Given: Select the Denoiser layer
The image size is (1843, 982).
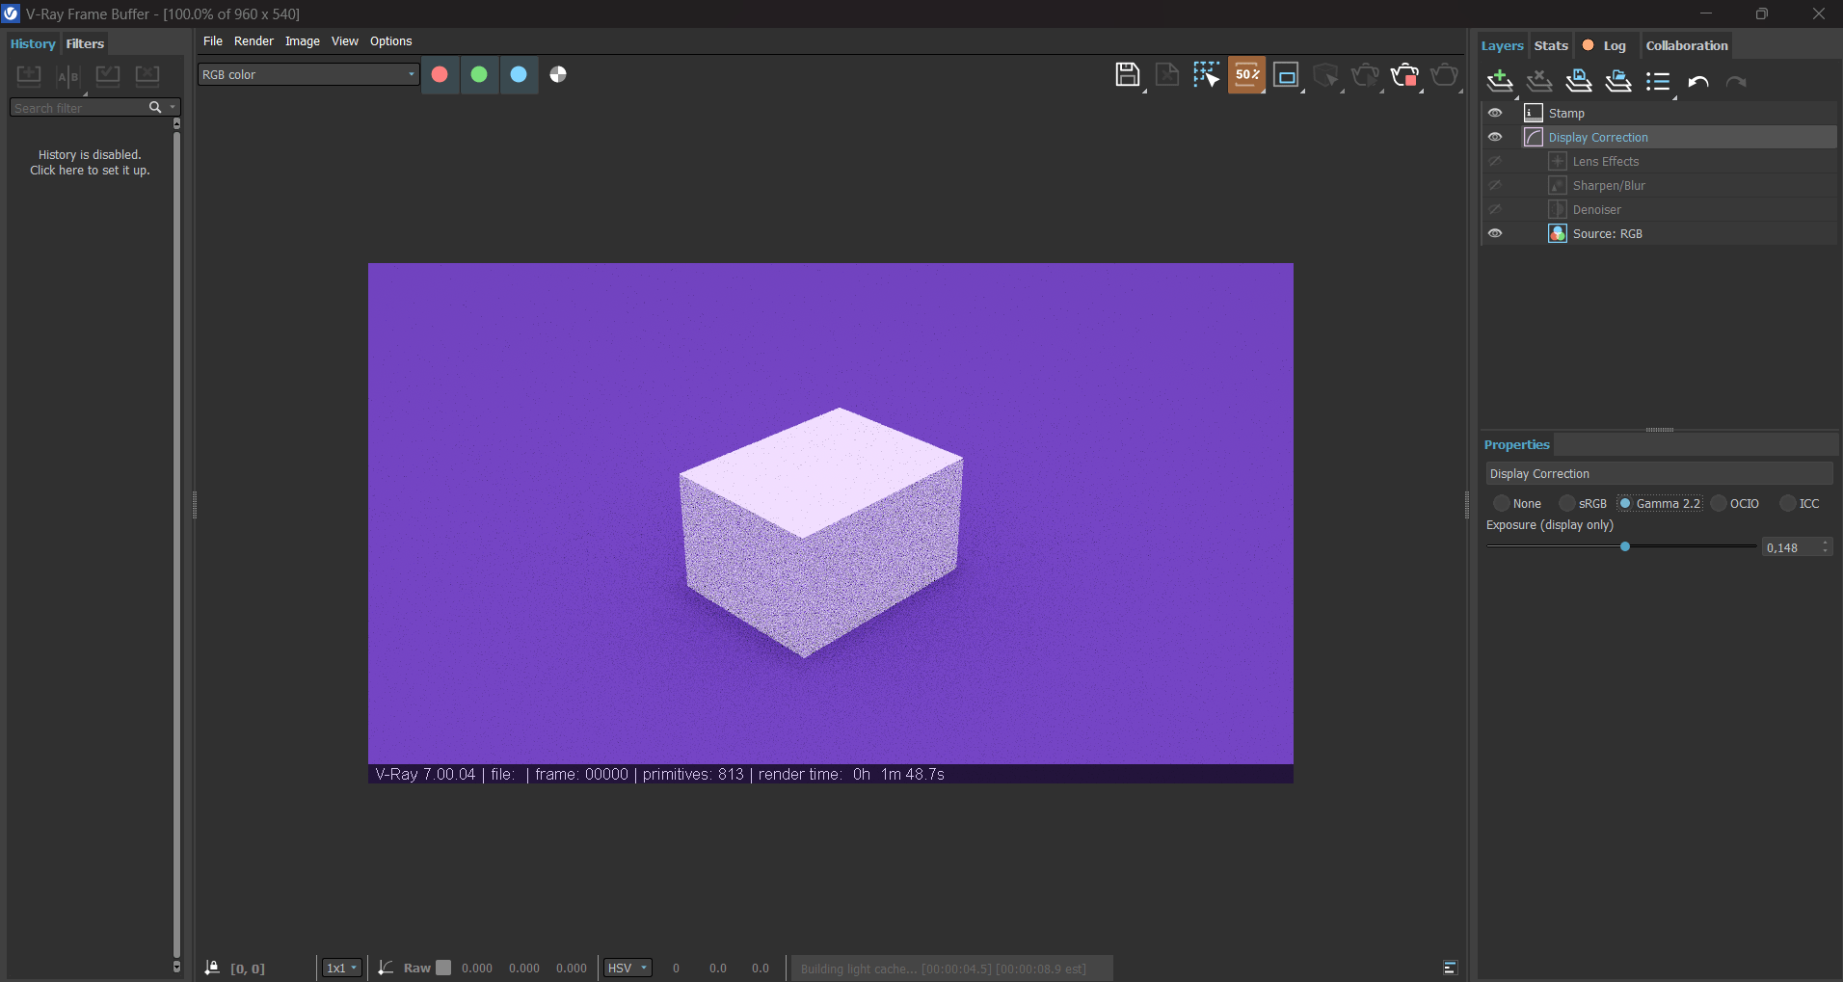Looking at the screenshot, I should click(1596, 209).
